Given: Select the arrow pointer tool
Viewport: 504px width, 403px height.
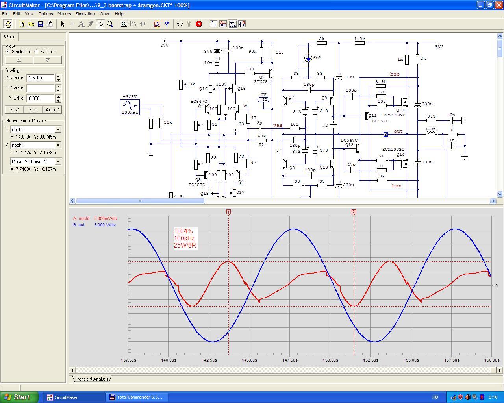Looking at the screenshot, I should tap(63, 24).
